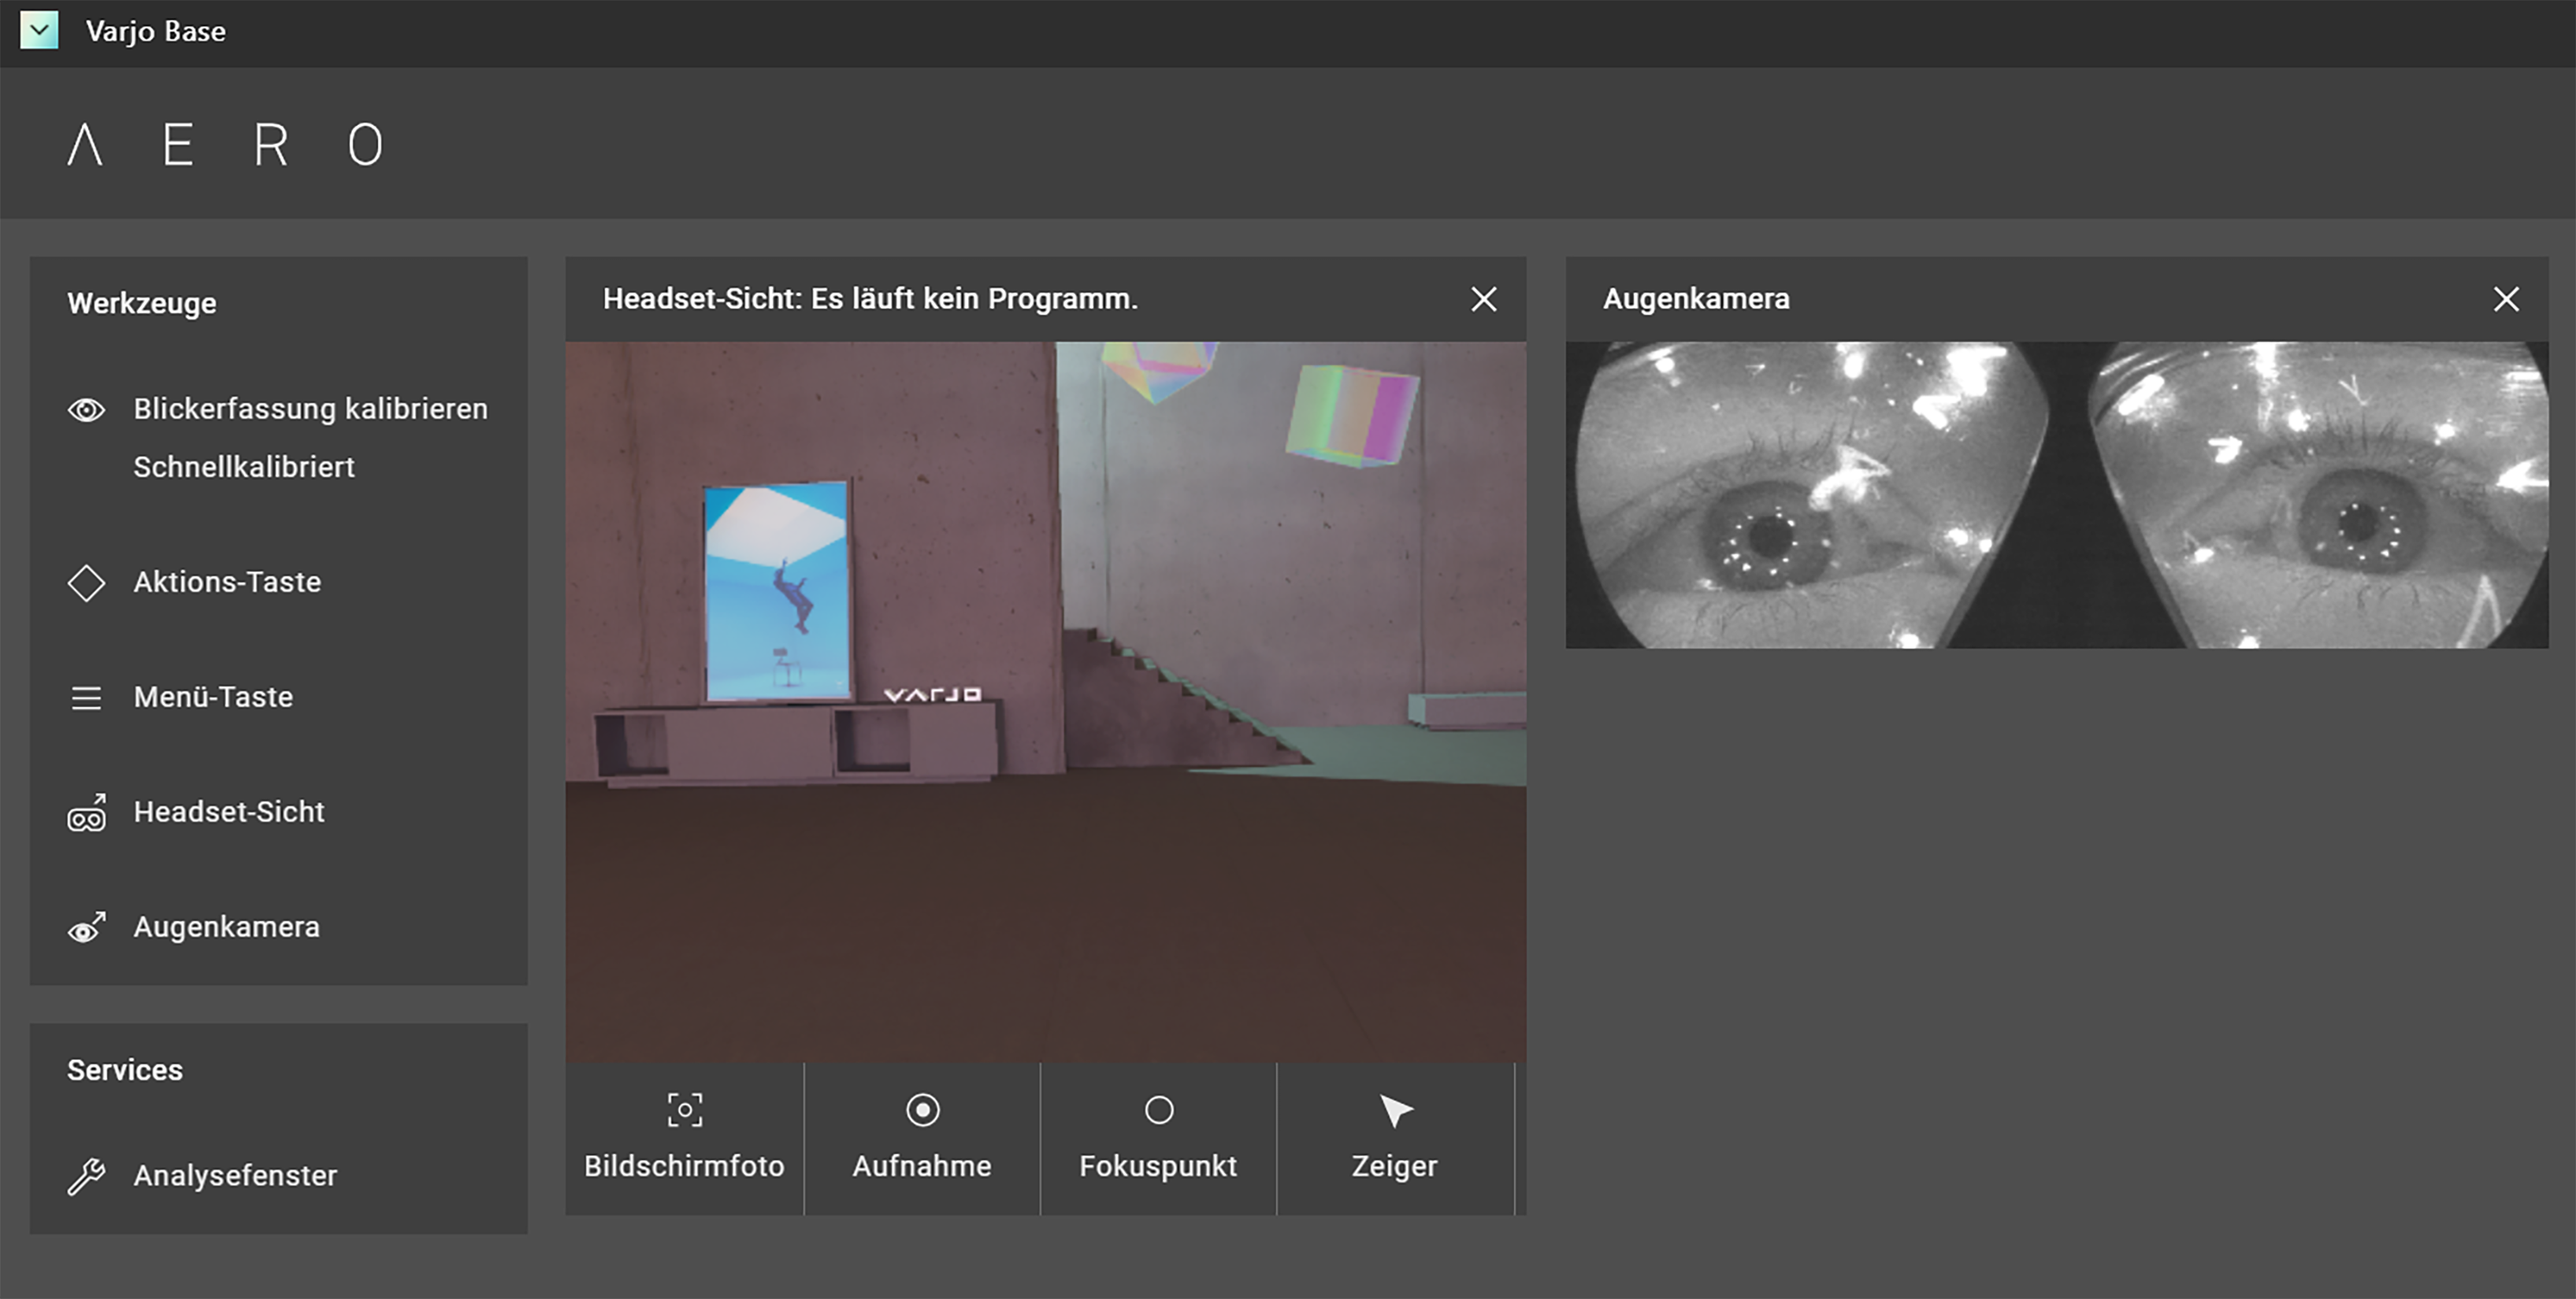Click the Aktions-Taste label
Image resolution: width=2576 pixels, height=1299 pixels.
pos(227,582)
